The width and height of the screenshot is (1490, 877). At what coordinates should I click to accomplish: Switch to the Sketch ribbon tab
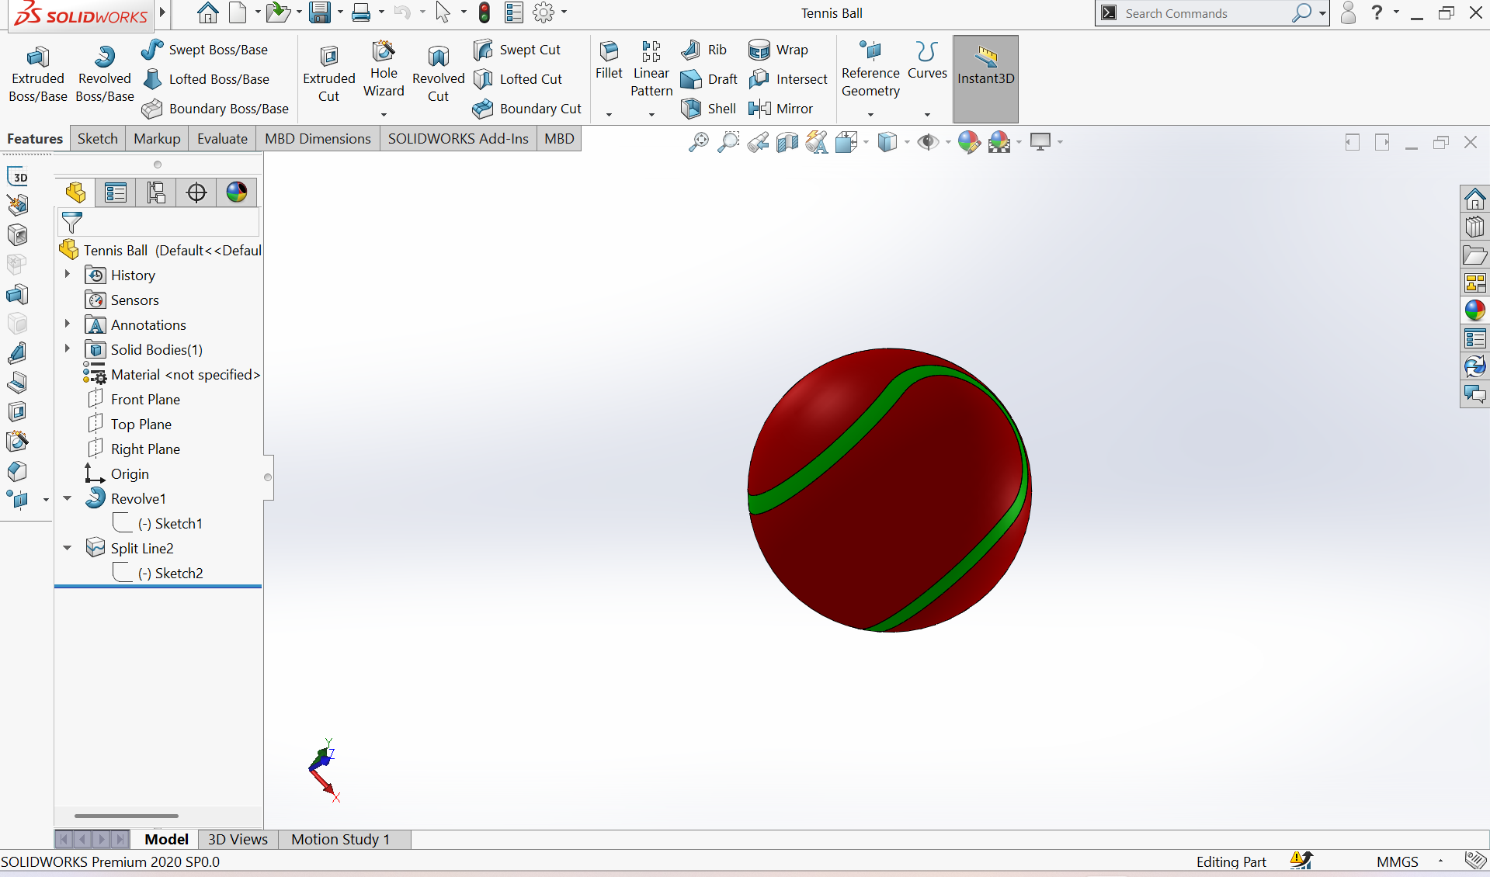(x=97, y=139)
